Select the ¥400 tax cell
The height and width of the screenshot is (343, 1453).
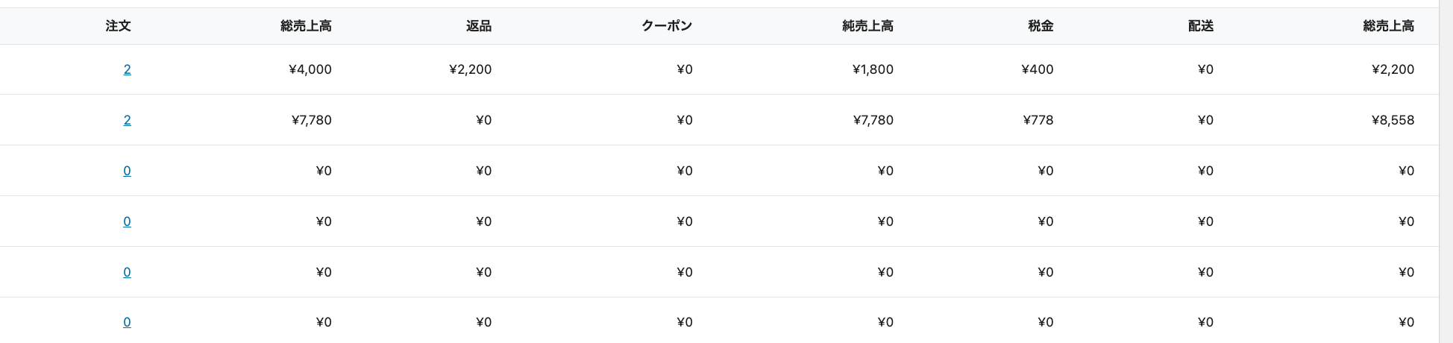pos(1038,69)
